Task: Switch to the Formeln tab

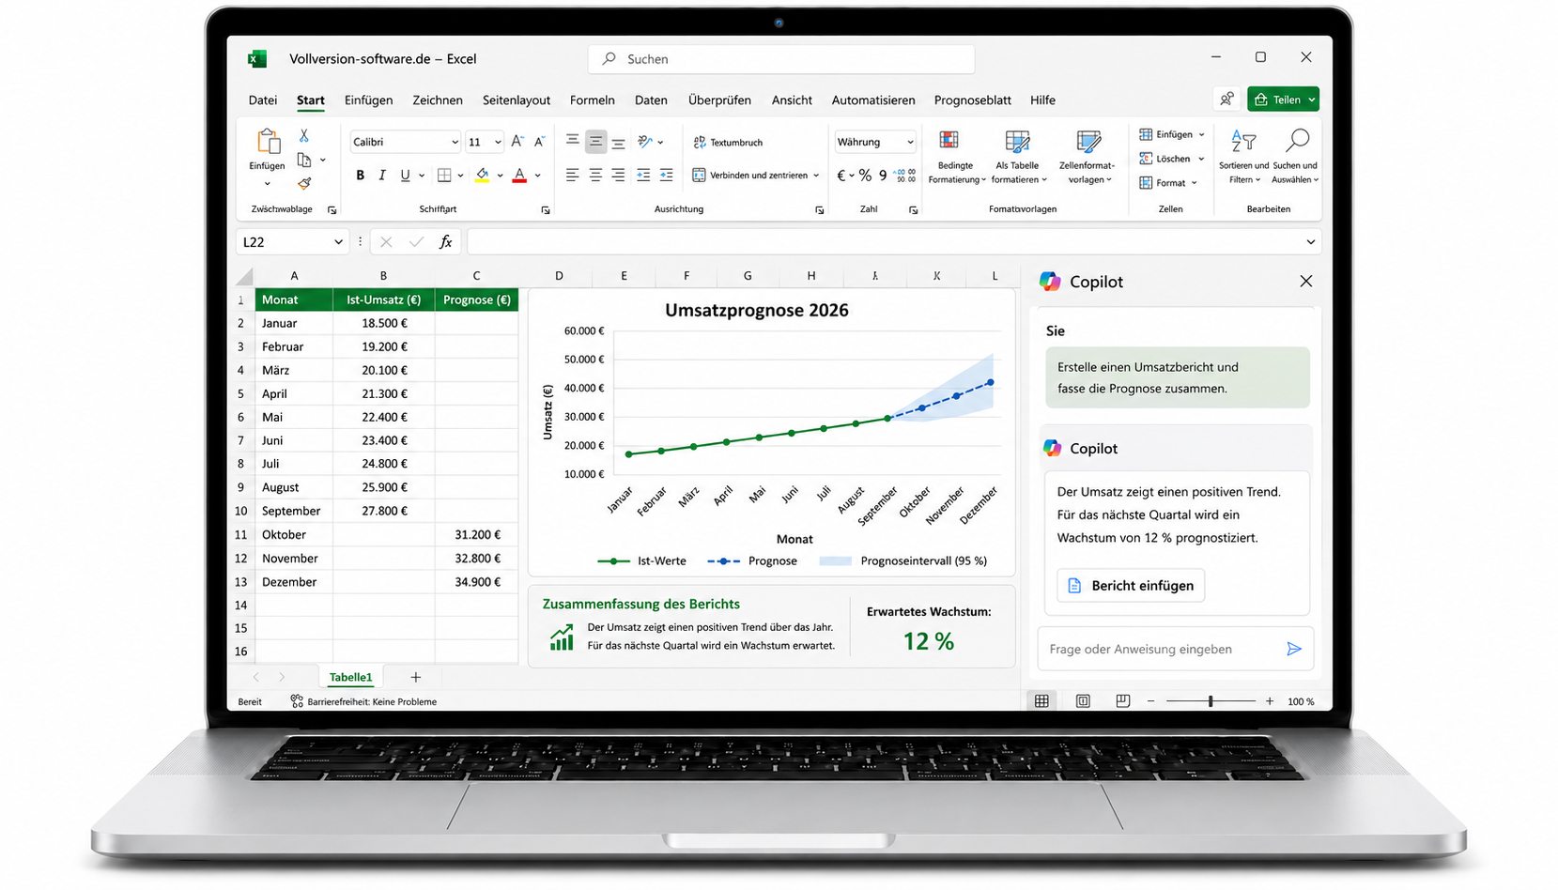Action: pyautogui.click(x=592, y=100)
